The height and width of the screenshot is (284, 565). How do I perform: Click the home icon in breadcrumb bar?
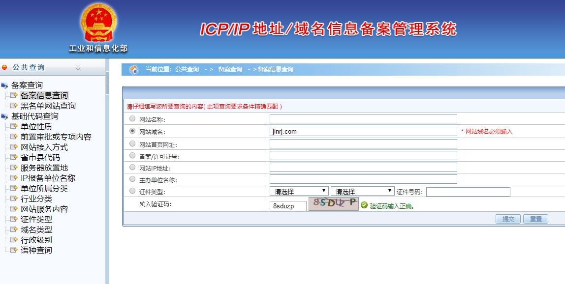click(134, 69)
